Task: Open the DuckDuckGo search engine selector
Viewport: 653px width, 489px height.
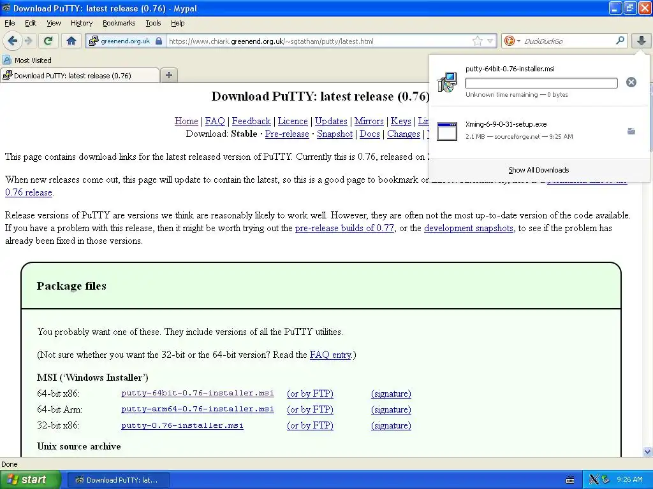Action: pos(512,41)
